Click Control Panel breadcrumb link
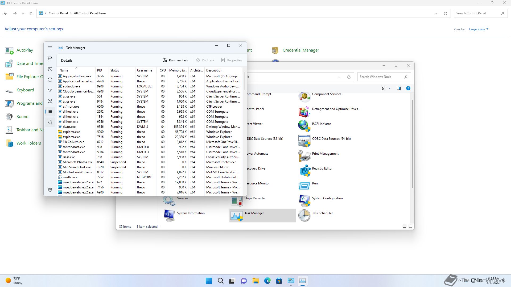The image size is (511, 287). point(58,13)
